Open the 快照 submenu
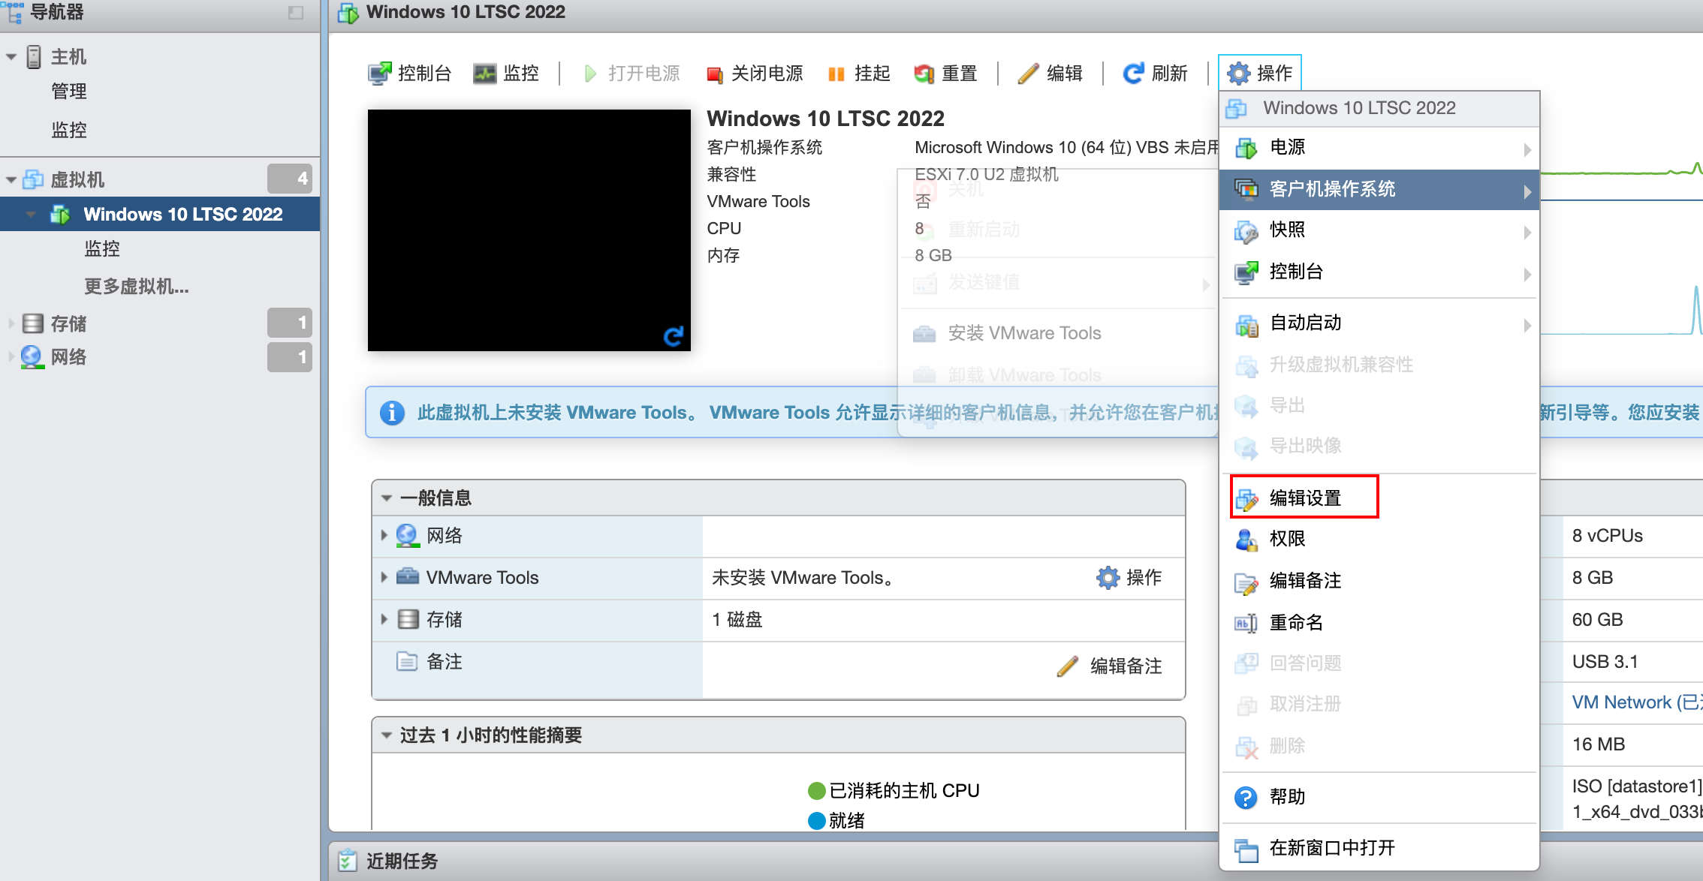1703x881 pixels. point(1379,230)
